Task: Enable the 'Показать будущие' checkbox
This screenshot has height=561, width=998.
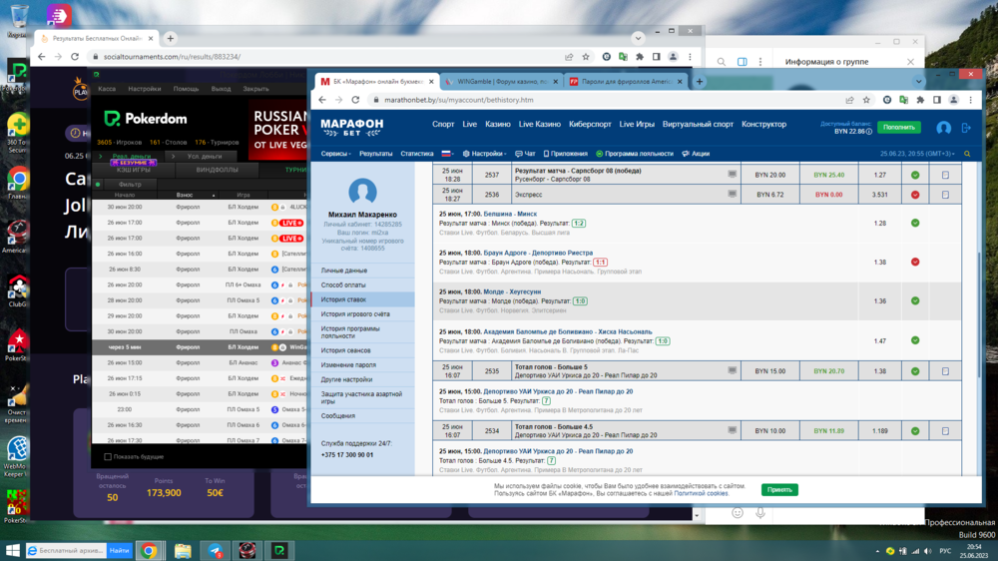Action: [x=108, y=457]
